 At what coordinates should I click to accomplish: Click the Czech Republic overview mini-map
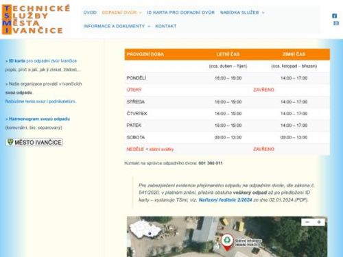145,230
